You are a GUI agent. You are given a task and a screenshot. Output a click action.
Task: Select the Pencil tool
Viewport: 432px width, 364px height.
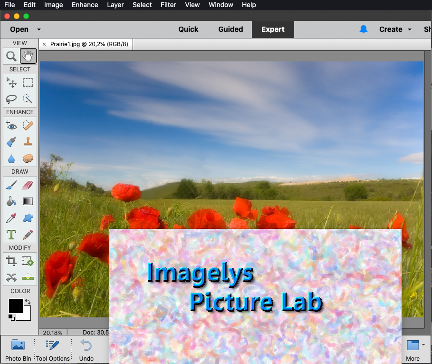point(28,235)
